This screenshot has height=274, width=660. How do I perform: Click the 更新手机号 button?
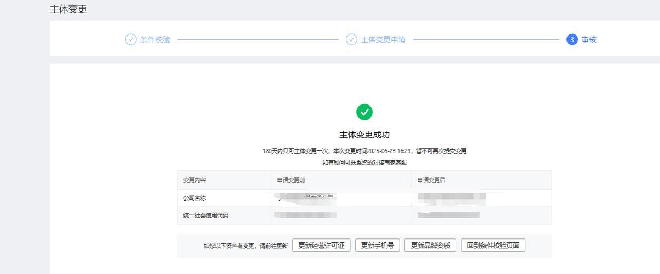pos(378,246)
